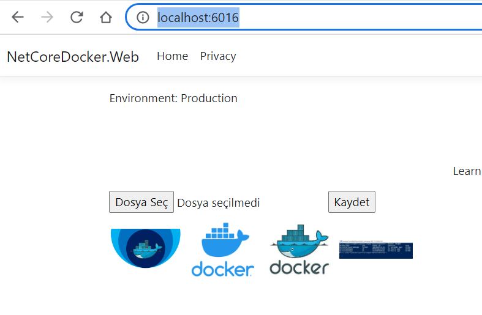This screenshot has height=315, width=482.
Task: Open the browser home page icon
Action: coord(106,17)
